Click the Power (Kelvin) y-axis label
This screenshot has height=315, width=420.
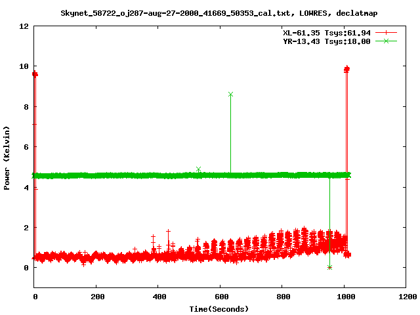click(x=7, y=158)
